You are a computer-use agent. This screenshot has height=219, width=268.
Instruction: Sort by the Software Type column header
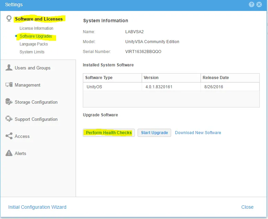[112, 78]
